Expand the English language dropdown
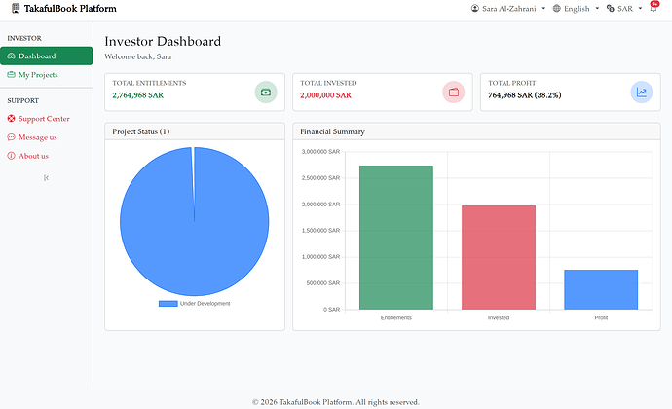Image resolution: width=672 pixels, height=409 pixels. pos(576,8)
